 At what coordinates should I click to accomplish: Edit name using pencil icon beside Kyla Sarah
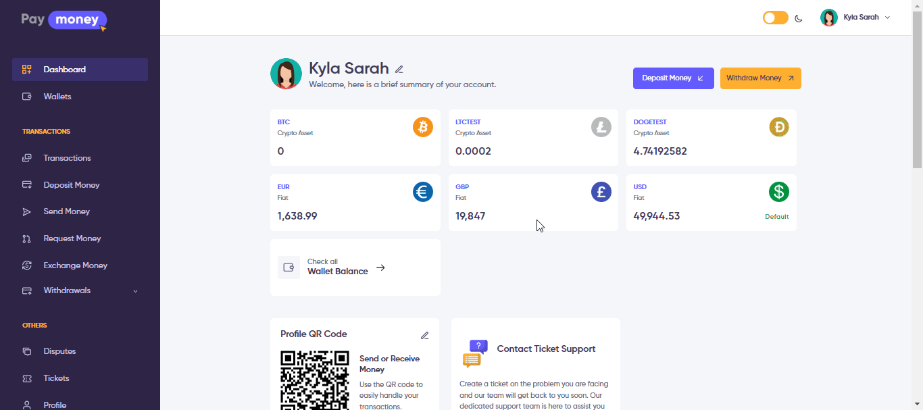399,69
